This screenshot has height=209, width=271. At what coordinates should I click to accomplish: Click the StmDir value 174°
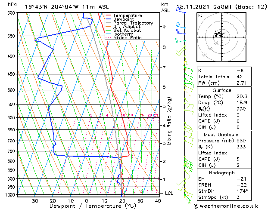(x=242, y=191)
